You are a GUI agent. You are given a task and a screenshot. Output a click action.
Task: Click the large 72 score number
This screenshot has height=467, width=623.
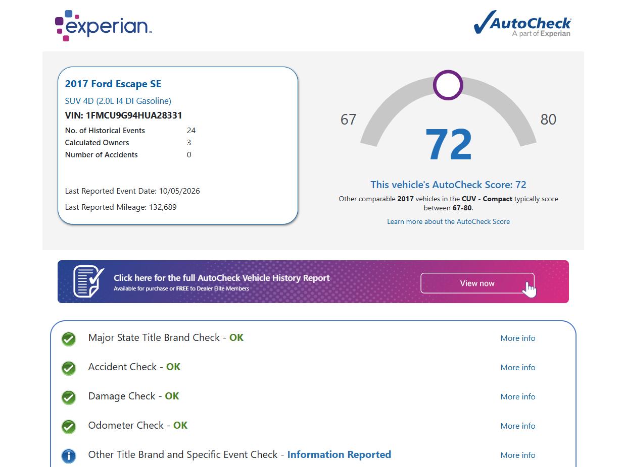coord(449,145)
